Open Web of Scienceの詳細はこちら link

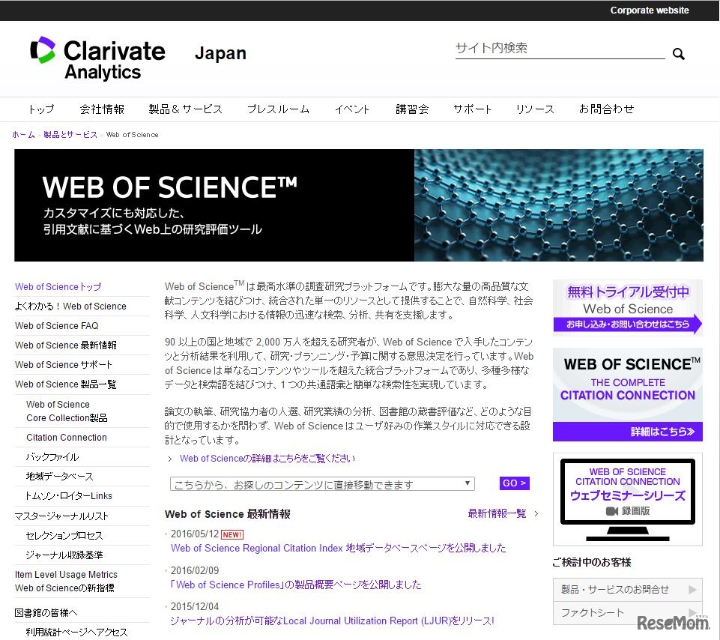coord(267,459)
